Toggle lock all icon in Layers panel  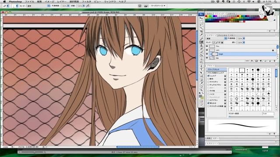[222, 43]
